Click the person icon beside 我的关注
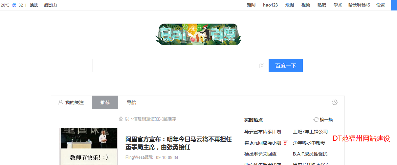 pos(60,102)
